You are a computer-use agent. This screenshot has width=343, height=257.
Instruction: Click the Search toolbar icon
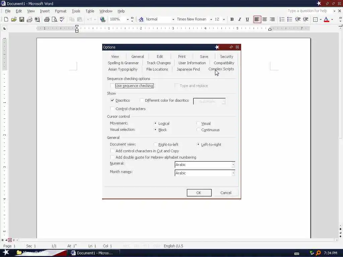[x=38, y=19]
